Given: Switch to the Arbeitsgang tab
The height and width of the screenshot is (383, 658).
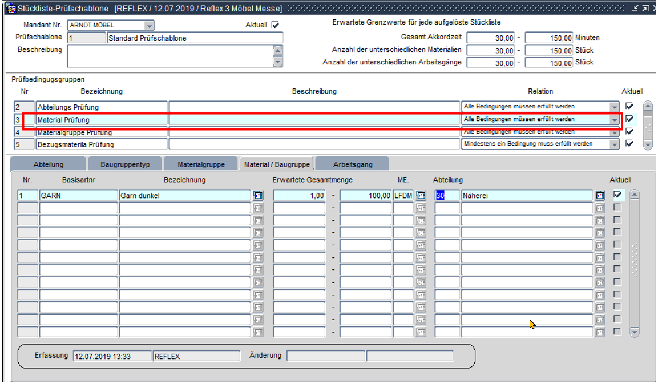Looking at the screenshot, I should point(353,164).
